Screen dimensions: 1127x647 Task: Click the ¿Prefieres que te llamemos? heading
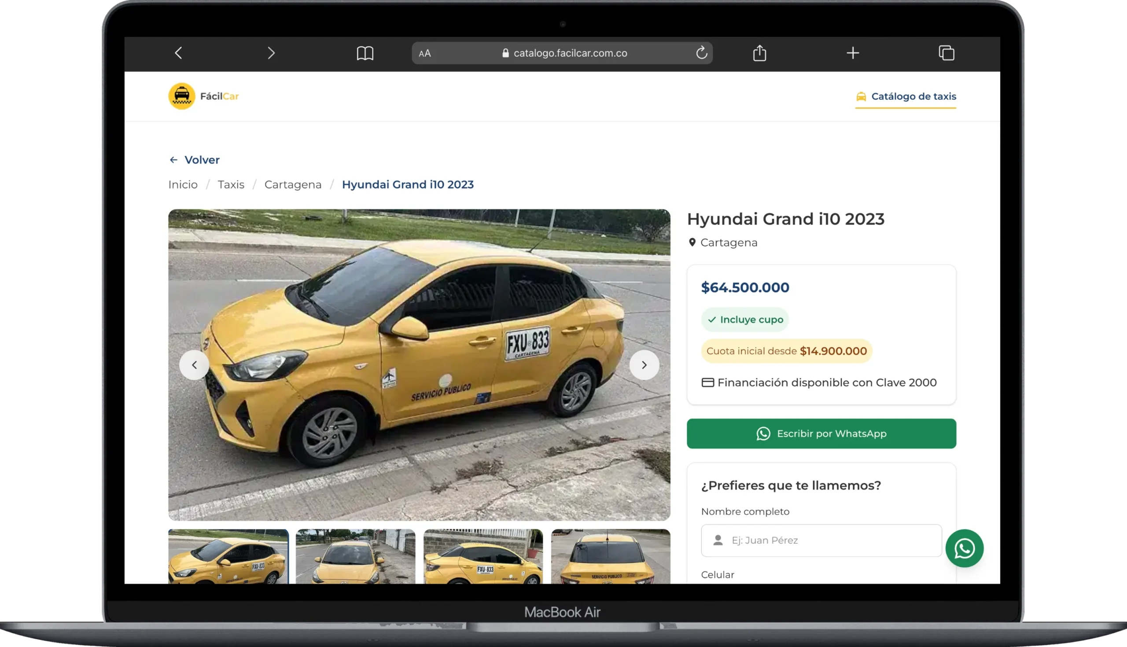[791, 485]
